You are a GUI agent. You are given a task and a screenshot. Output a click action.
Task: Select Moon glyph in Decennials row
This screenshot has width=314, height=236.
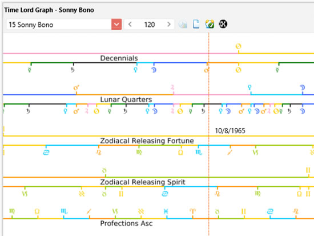[x=154, y=70]
